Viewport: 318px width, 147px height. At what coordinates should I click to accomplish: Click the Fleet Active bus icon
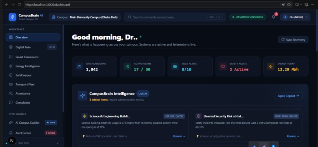tap(175, 67)
